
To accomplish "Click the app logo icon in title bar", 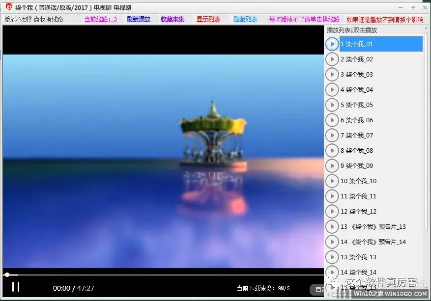I will point(9,7).
